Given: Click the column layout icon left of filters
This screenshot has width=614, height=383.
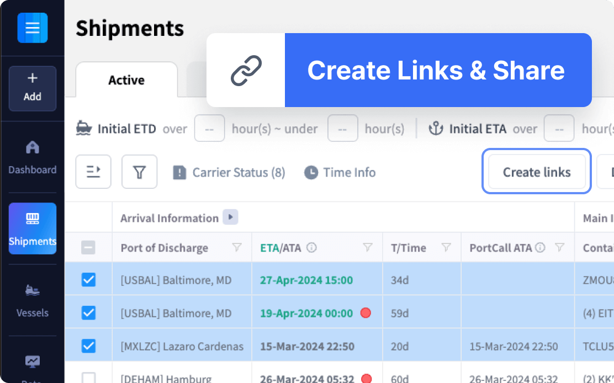Looking at the screenshot, I should 93,172.
